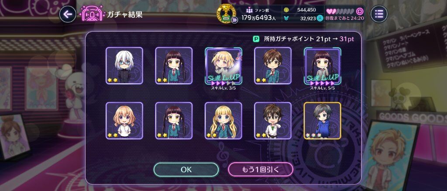Select orange-haired girl card in bottom row
447x191 pixels.
pos(124,121)
